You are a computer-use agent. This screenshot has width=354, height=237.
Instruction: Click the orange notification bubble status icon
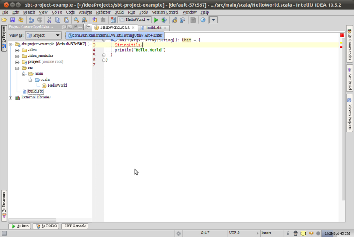click(x=312, y=233)
